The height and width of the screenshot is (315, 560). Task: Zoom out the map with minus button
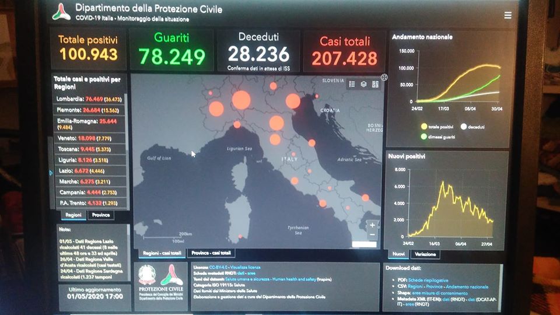(372, 235)
